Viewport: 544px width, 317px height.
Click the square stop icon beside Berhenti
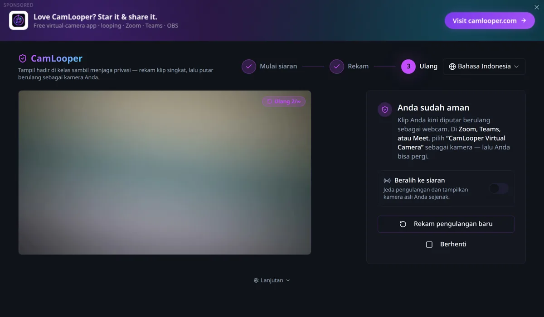(x=429, y=245)
